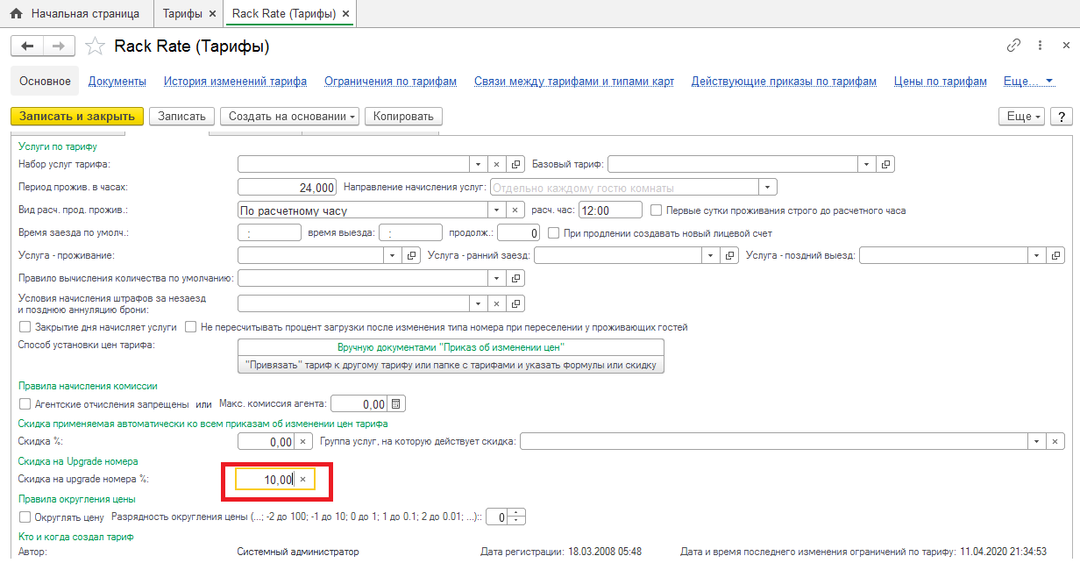The image size is (1080, 563).
Task: Clear the Группа услуг field
Action: click(1056, 442)
